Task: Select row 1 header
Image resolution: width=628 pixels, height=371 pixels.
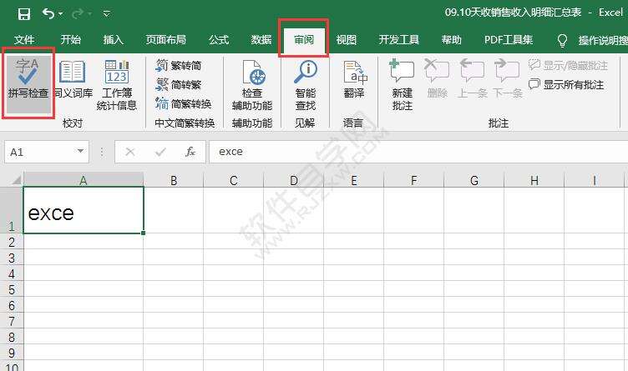Action: pos(12,210)
